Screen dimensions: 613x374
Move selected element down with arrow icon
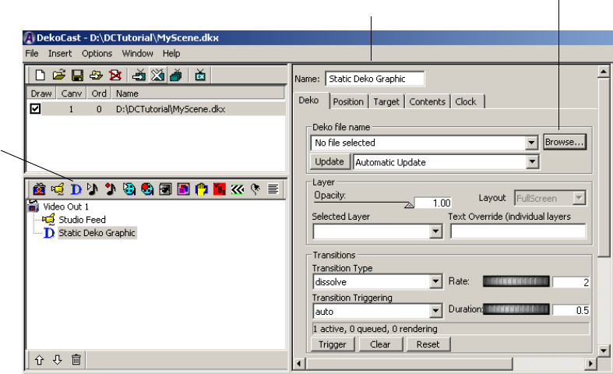(x=58, y=359)
